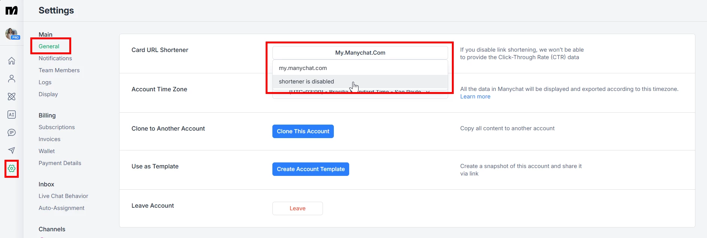Click the Leave Account label
707x238 pixels.
click(152, 206)
